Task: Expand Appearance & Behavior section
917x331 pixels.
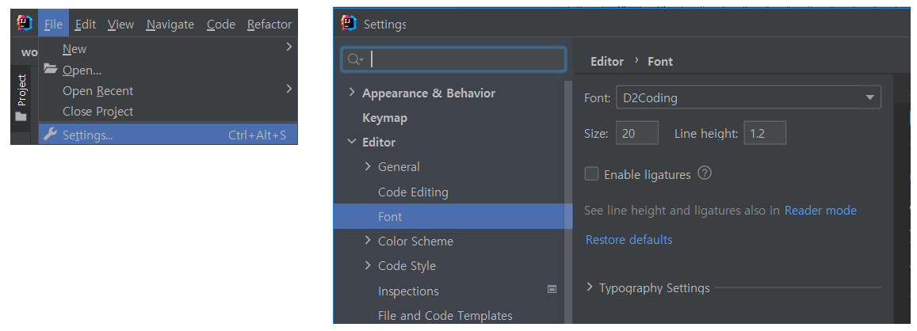Action: tap(351, 93)
